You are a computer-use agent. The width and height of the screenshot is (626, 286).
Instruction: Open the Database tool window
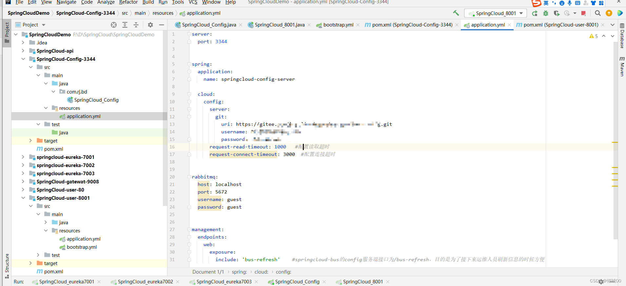pos(622,36)
